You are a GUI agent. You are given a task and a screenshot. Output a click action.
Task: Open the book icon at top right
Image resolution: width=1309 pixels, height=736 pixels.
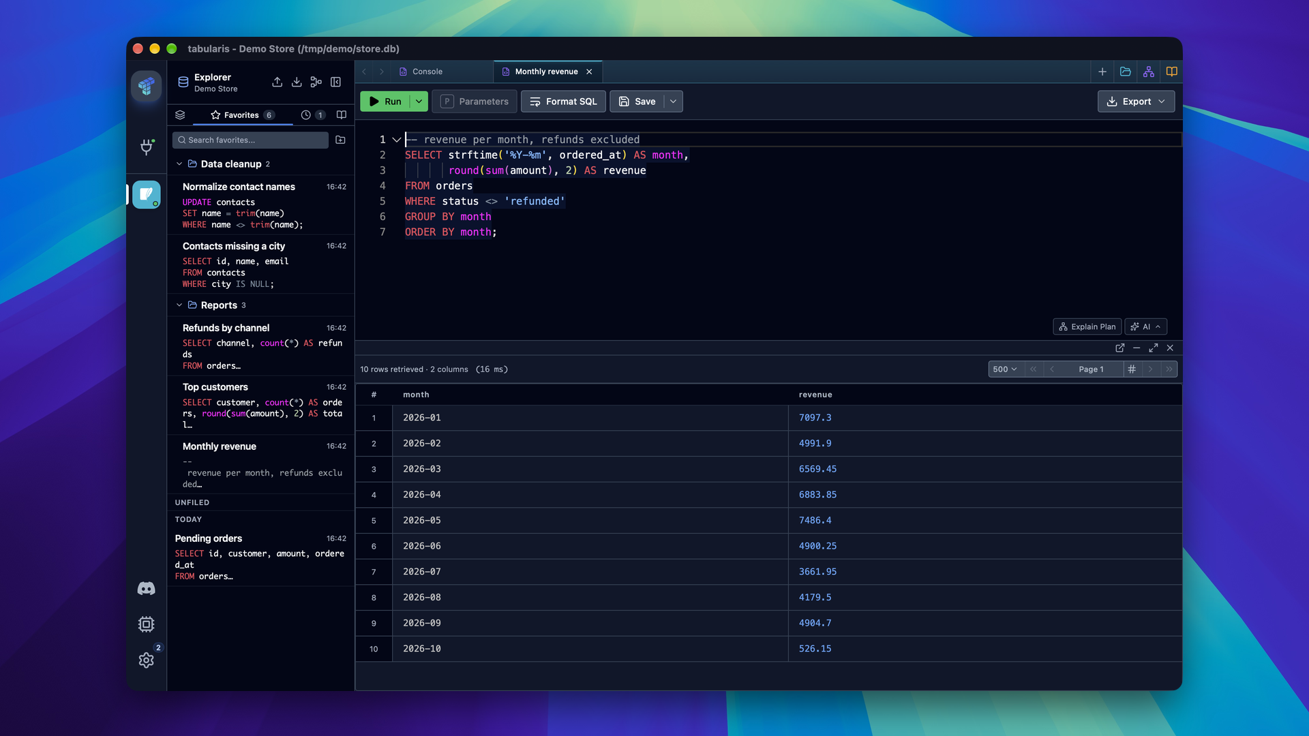pos(1171,72)
